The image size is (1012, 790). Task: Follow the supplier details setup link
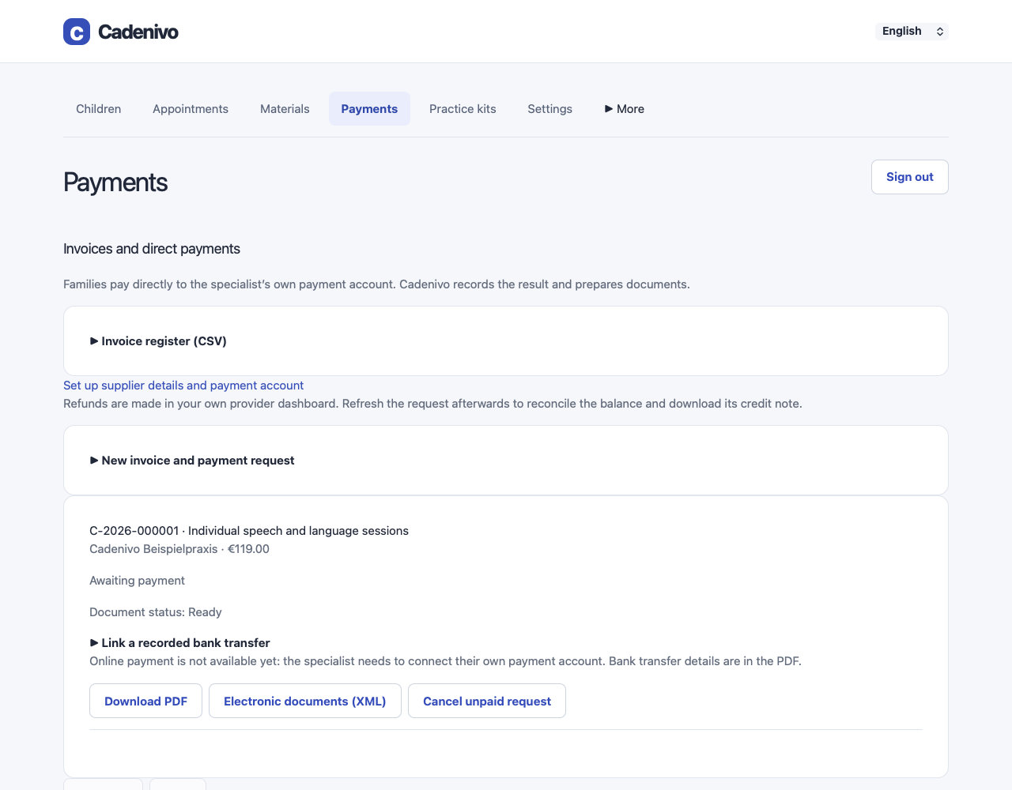[183, 386]
